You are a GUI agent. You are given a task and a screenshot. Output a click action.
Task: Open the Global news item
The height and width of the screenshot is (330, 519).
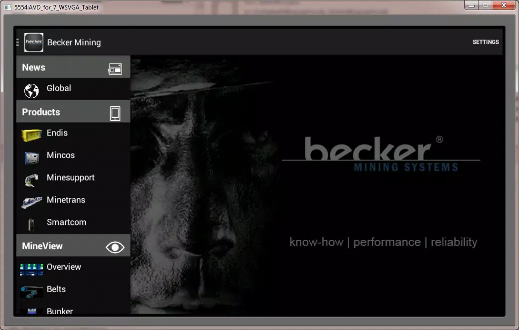click(59, 88)
